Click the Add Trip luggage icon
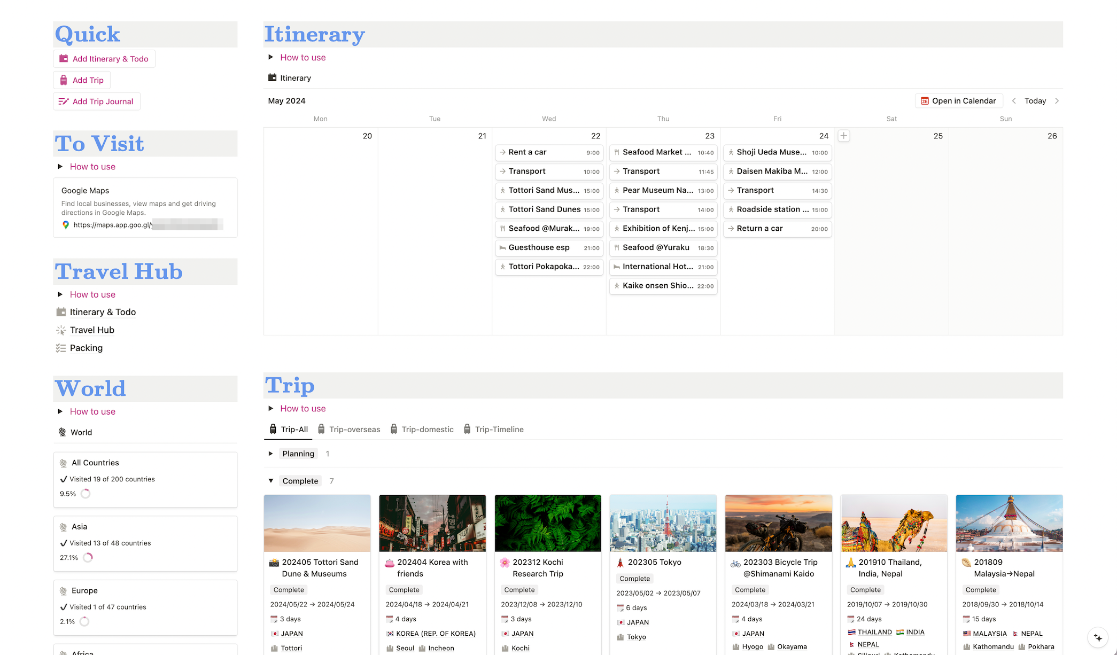 click(64, 80)
